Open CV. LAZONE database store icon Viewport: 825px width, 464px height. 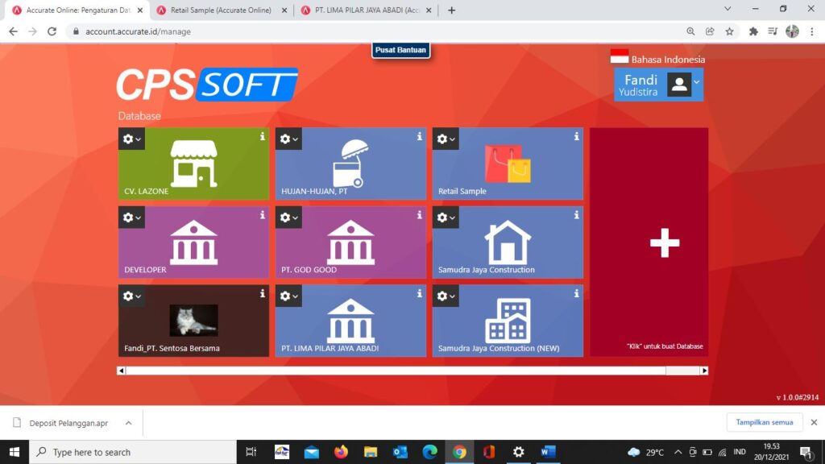click(193, 164)
